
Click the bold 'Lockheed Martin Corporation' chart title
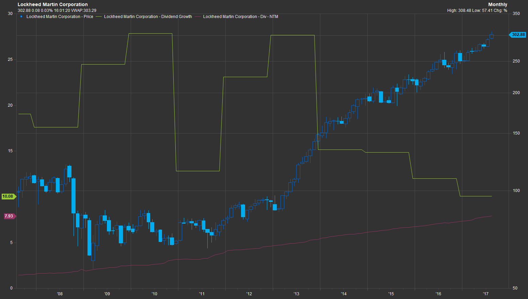(53, 4)
